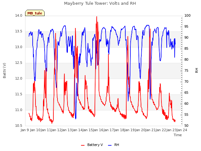Click the 13.5 left axis tick label
This screenshot has width=201, height=151.
coord(19,31)
